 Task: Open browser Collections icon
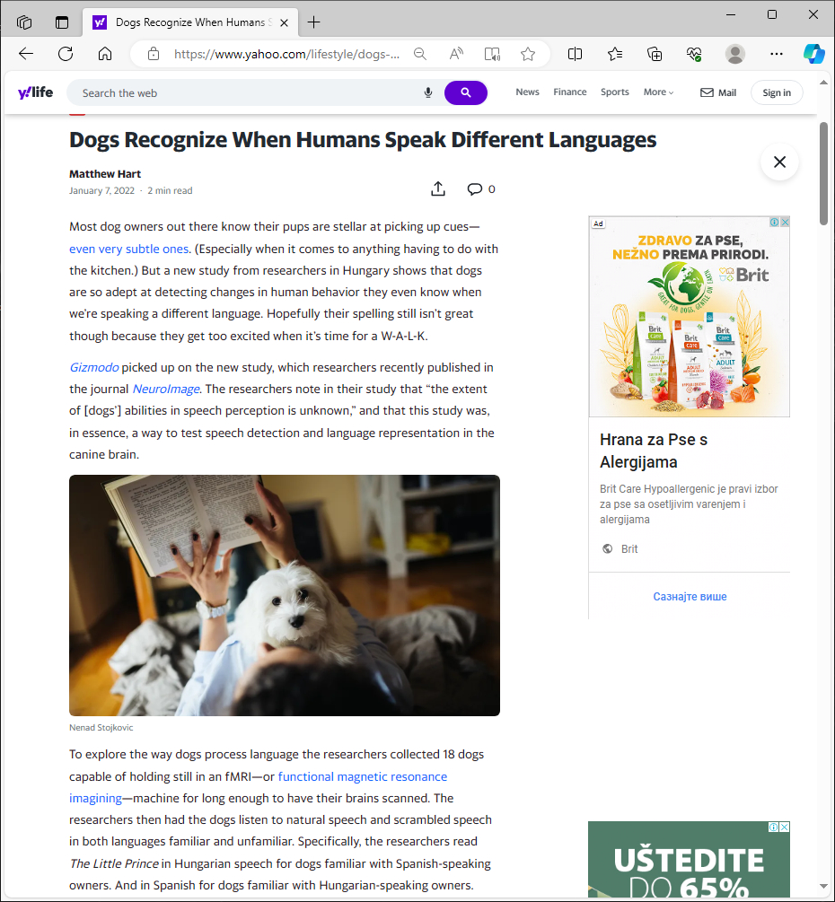pos(655,54)
